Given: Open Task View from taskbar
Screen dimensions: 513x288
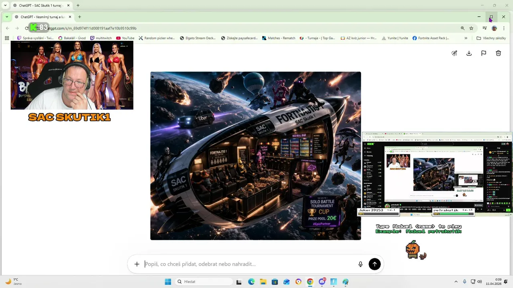Looking at the screenshot, I should [239, 282].
